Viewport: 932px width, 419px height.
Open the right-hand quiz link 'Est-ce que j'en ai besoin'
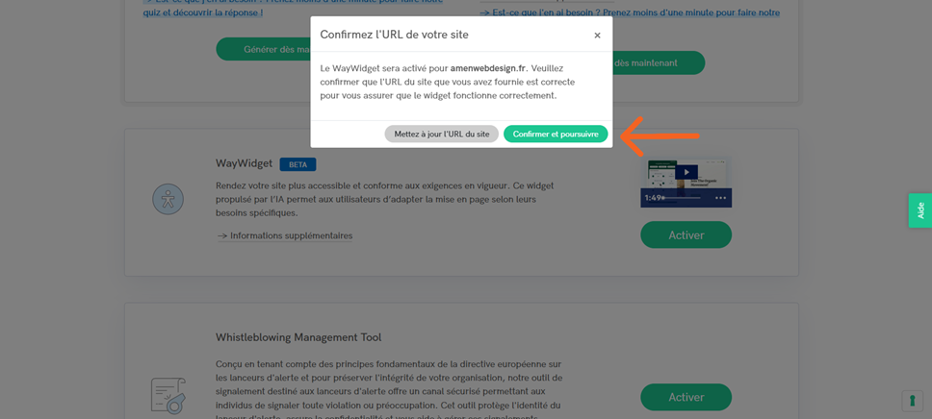point(630,12)
